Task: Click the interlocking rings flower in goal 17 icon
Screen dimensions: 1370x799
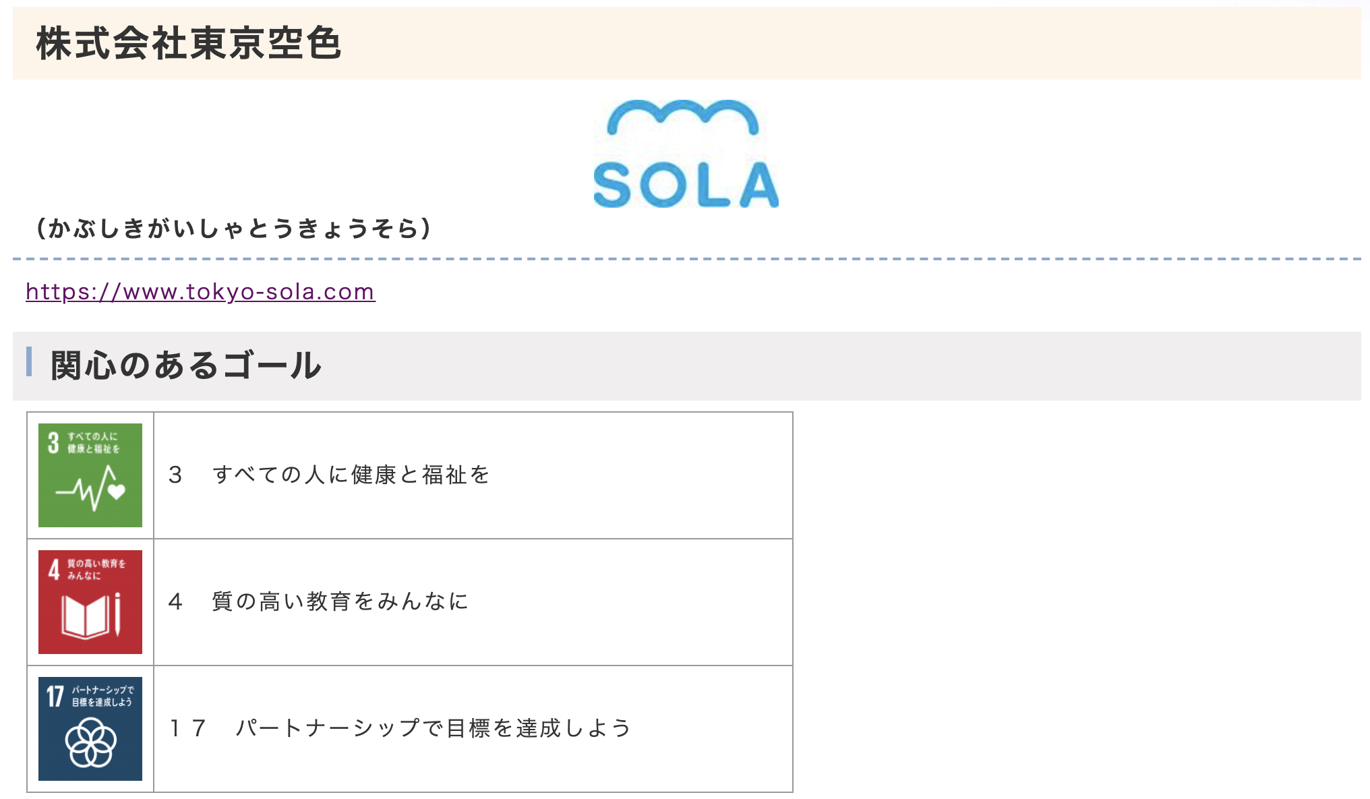Action: [90, 742]
